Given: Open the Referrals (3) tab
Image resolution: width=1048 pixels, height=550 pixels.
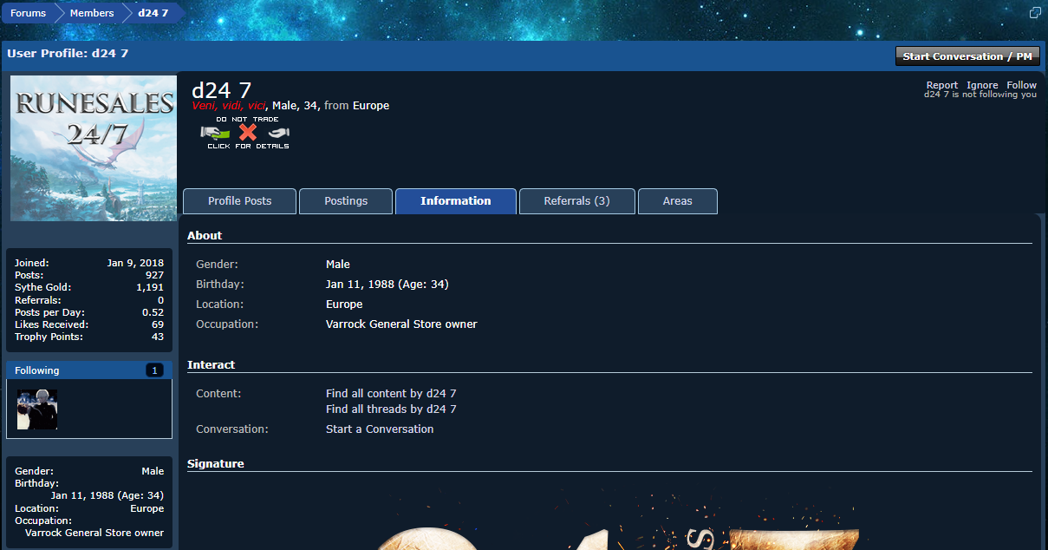Looking at the screenshot, I should 577,201.
